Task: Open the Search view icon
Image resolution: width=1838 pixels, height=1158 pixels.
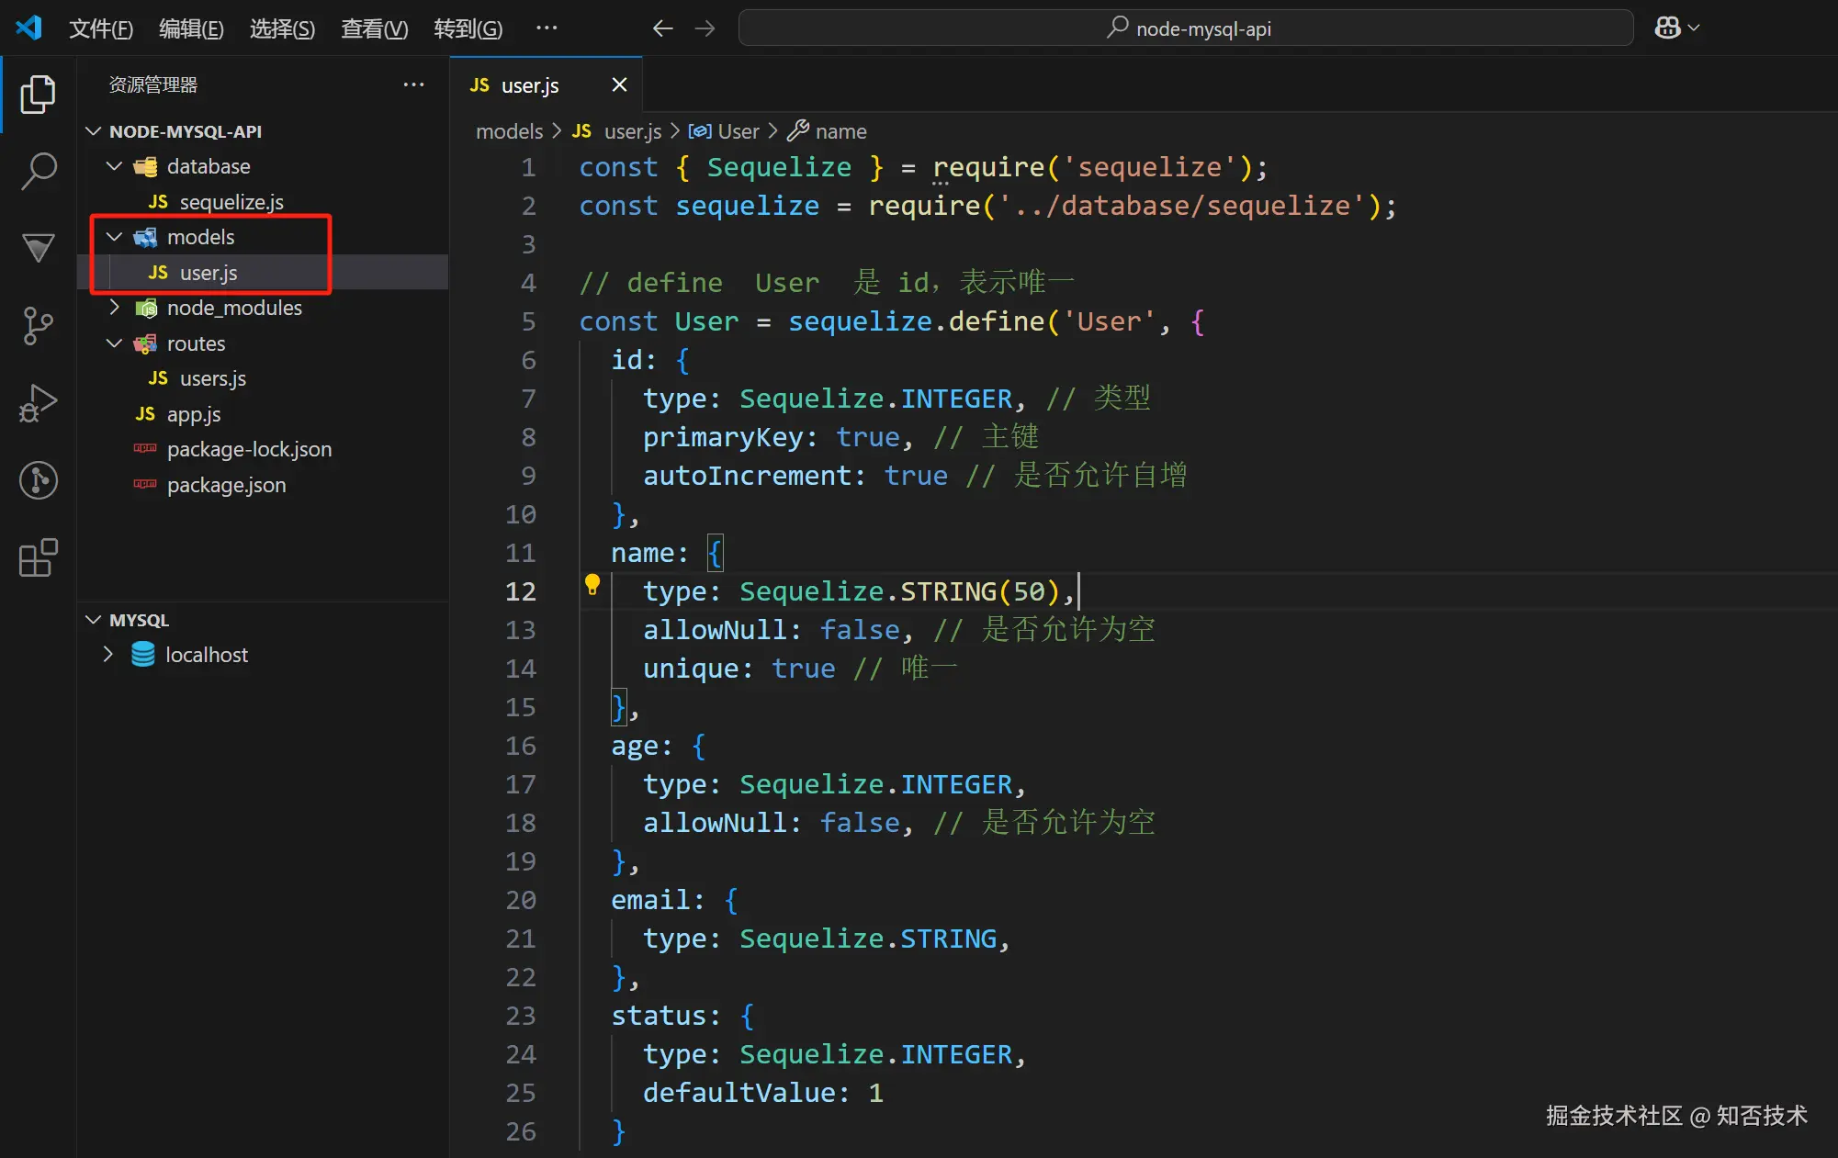Action: [x=38, y=171]
